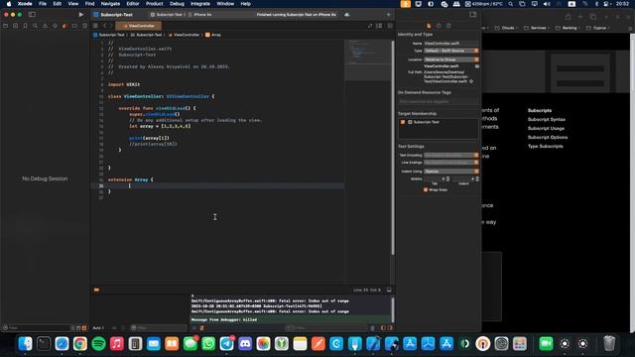
Task: Open the Auto variables scope dropdown
Action: 99,328
